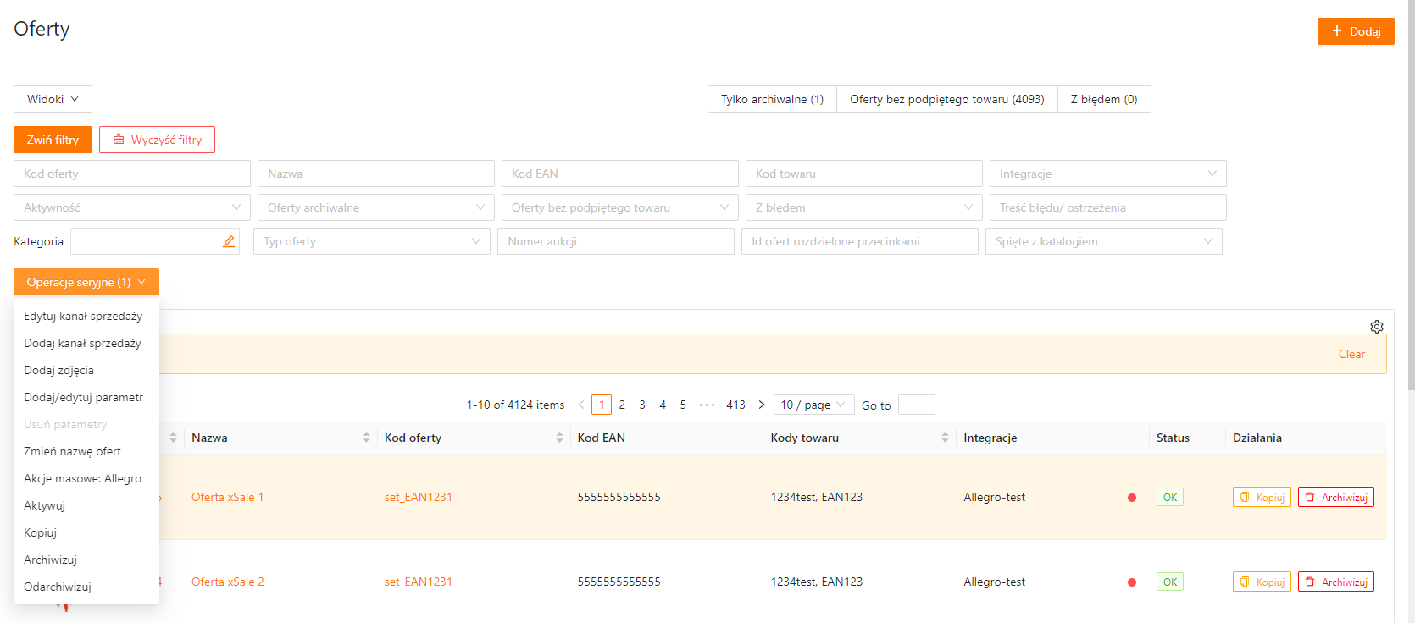Toggle the Z błędem (0) filter
Image resolution: width=1415 pixels, height=623 pixels.
tap(1103, 99)
